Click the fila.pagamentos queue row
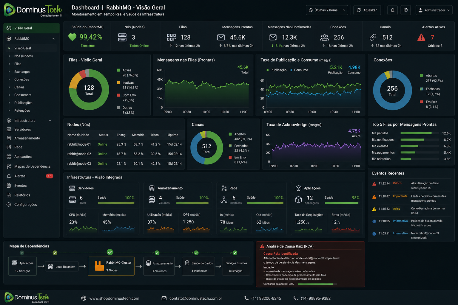458x305 pixels. [x=411, y=152]
